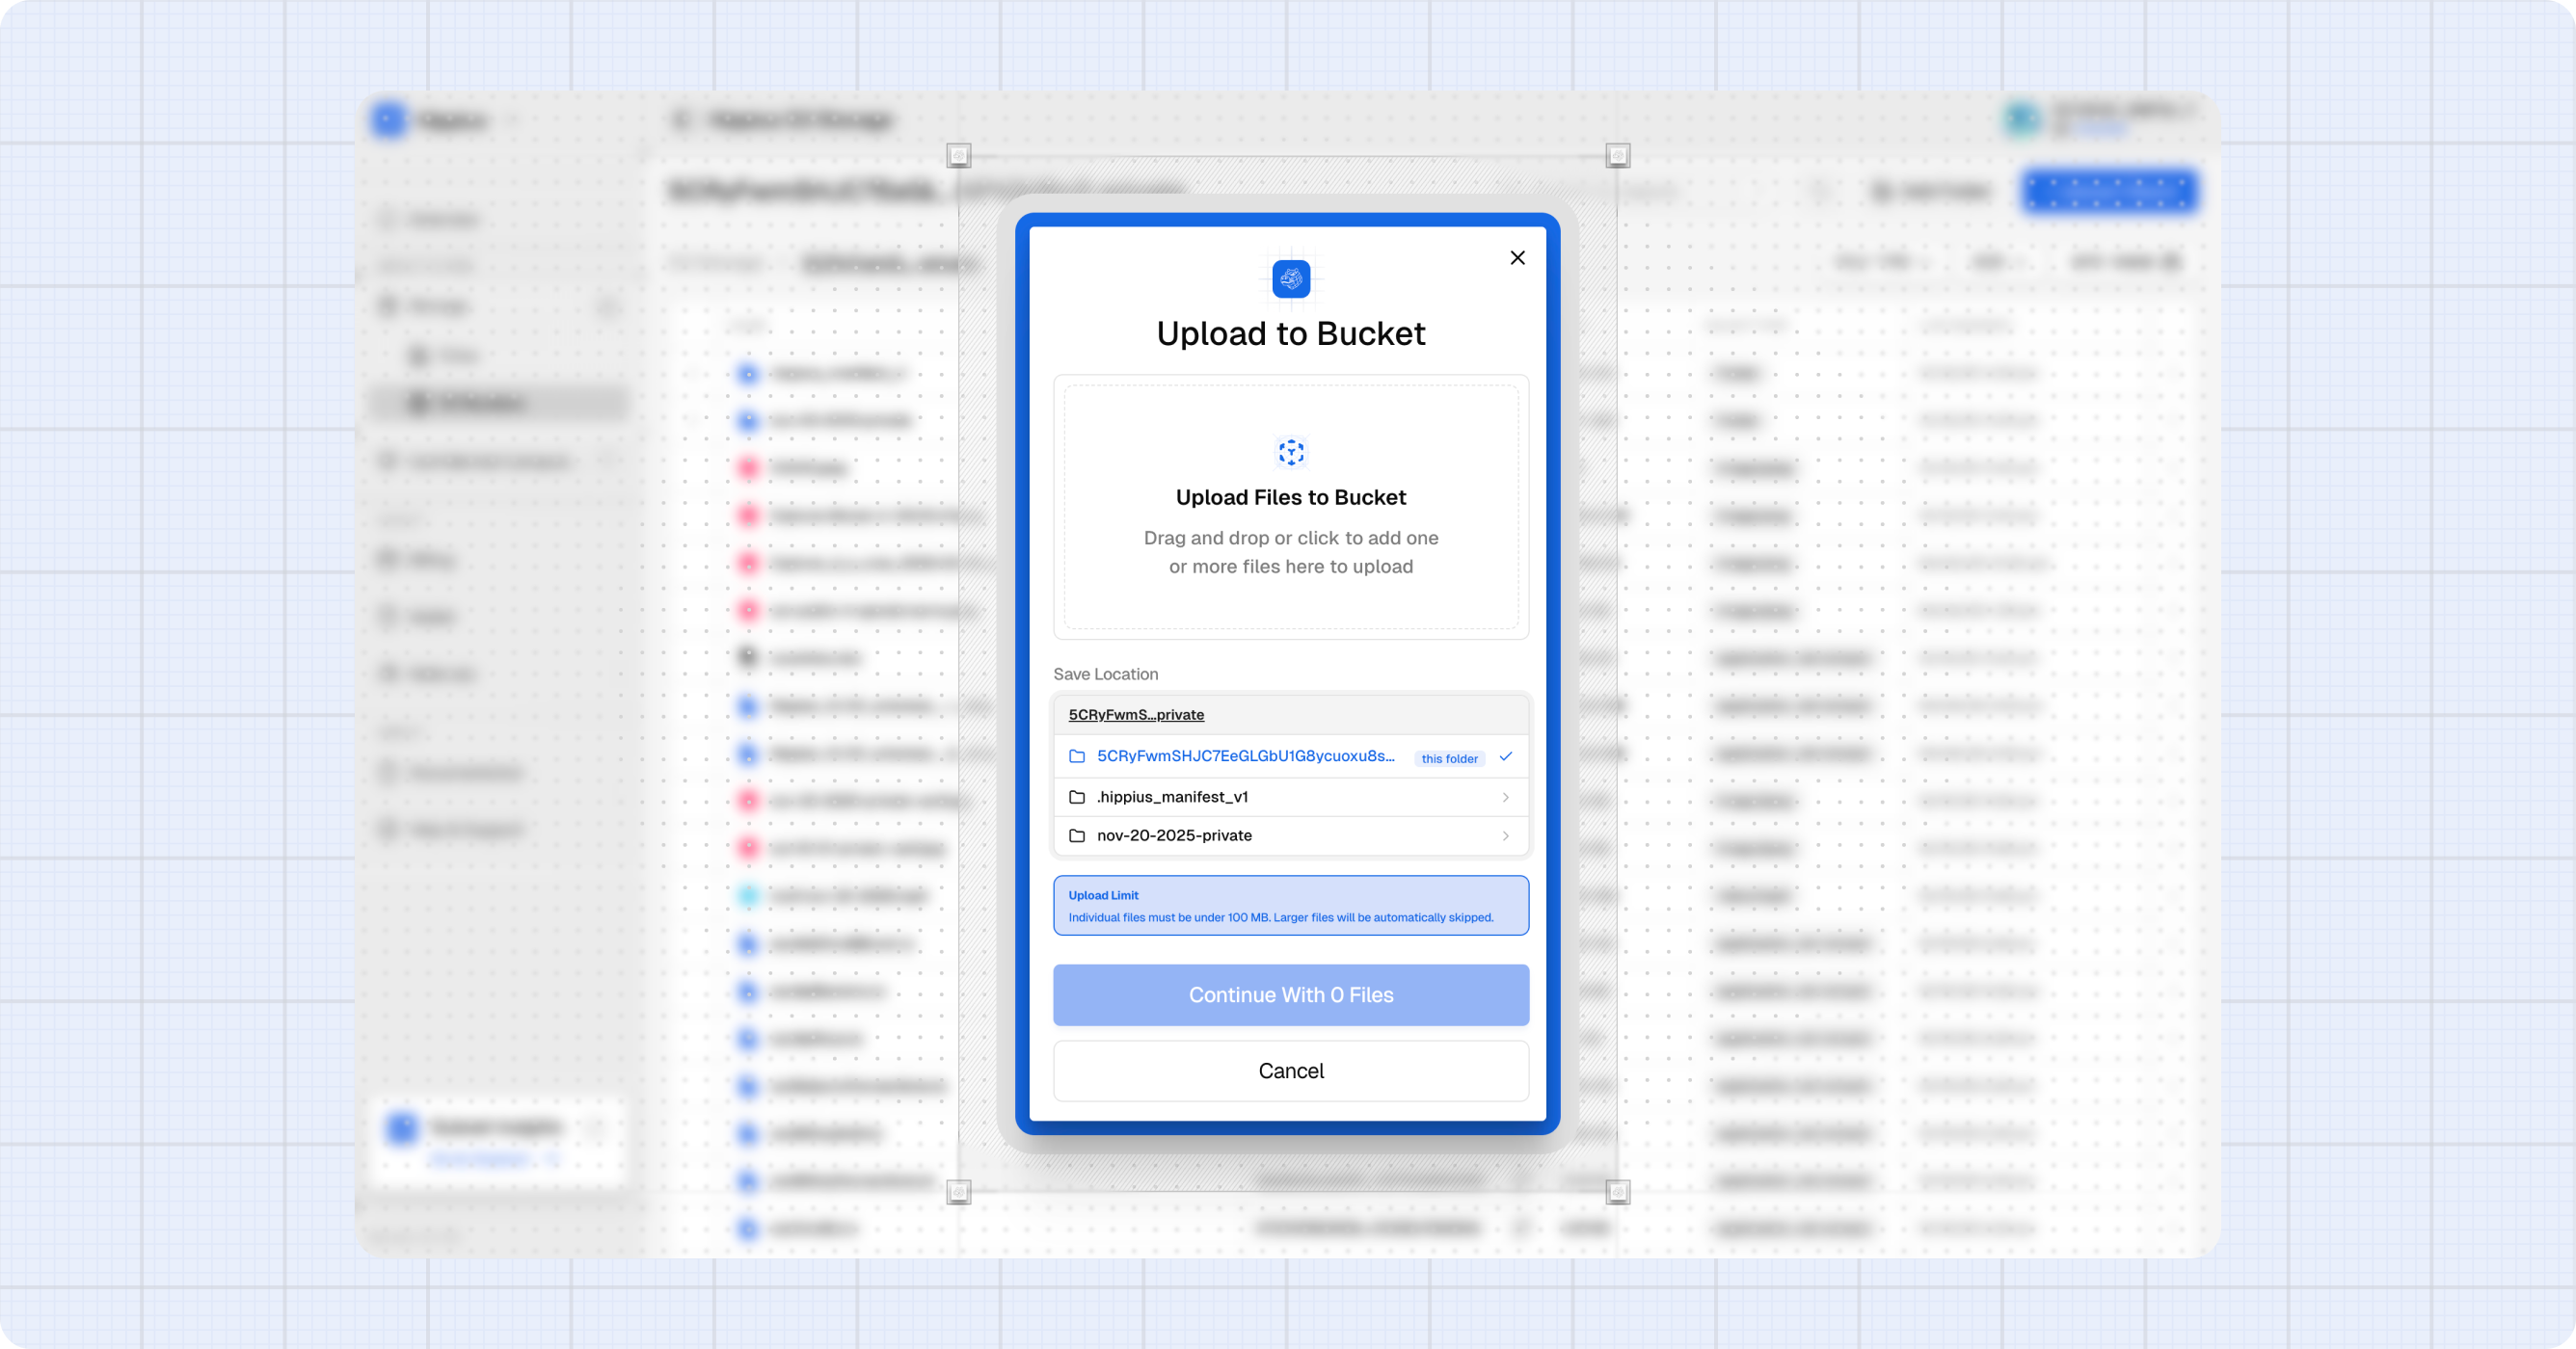2576x1349 pixels.
Task: Click the 'this folder' badge
Action: (1449, 758)
